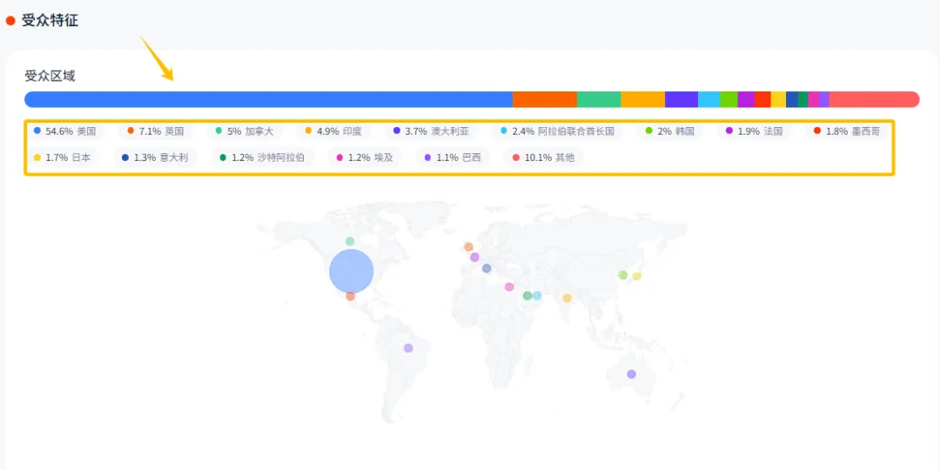Click the 3.7% 澳大利亚 legend entry
This screenshot has width=940, height=470.
(x=431, y=131)
